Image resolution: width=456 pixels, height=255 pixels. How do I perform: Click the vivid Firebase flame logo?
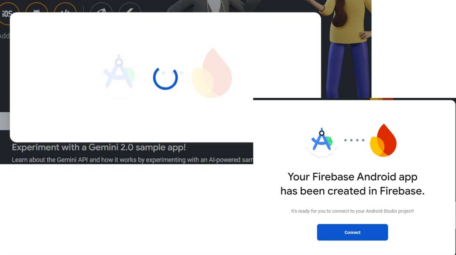[383, 140]
